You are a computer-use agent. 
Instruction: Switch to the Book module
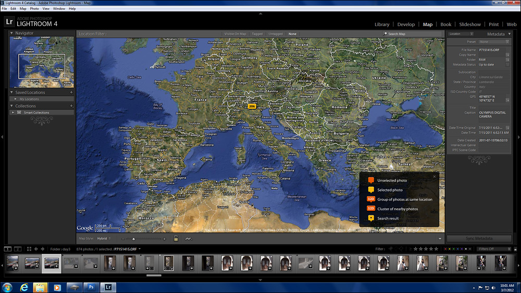[x=445, y=24]
